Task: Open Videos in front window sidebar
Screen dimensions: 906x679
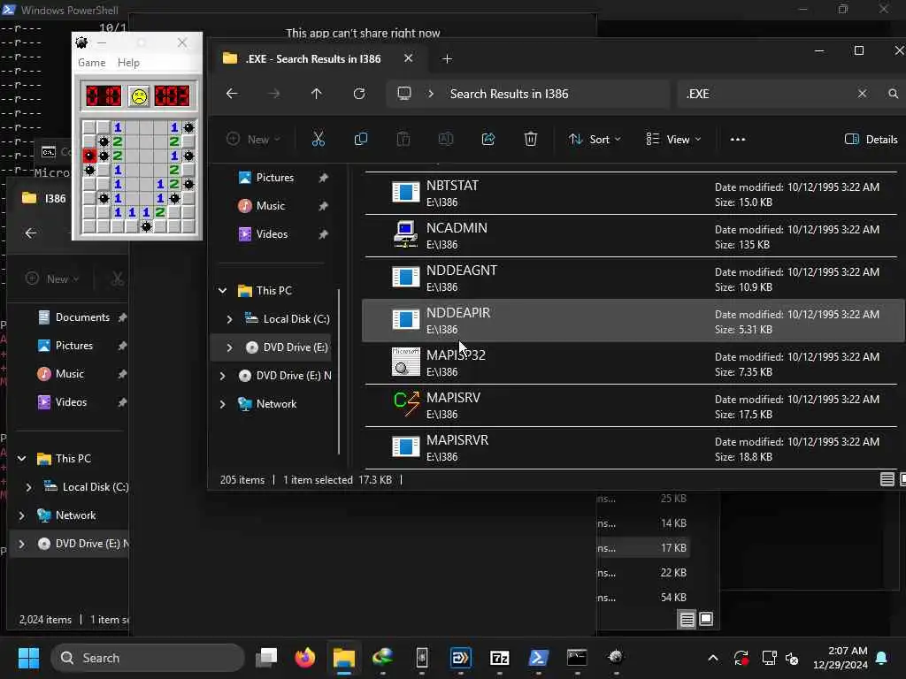Action: (x=272, y=234)
